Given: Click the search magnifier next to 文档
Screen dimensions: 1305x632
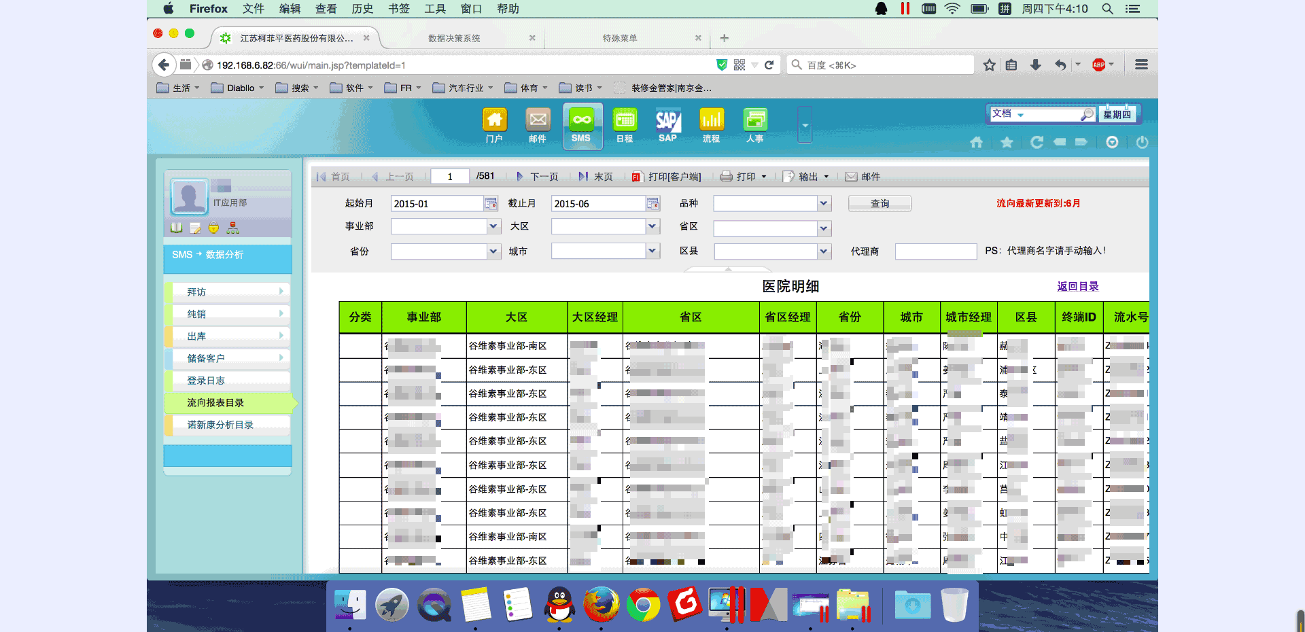Looking at the screenshot, I should pyautogui.click(x=1087, y=114).
